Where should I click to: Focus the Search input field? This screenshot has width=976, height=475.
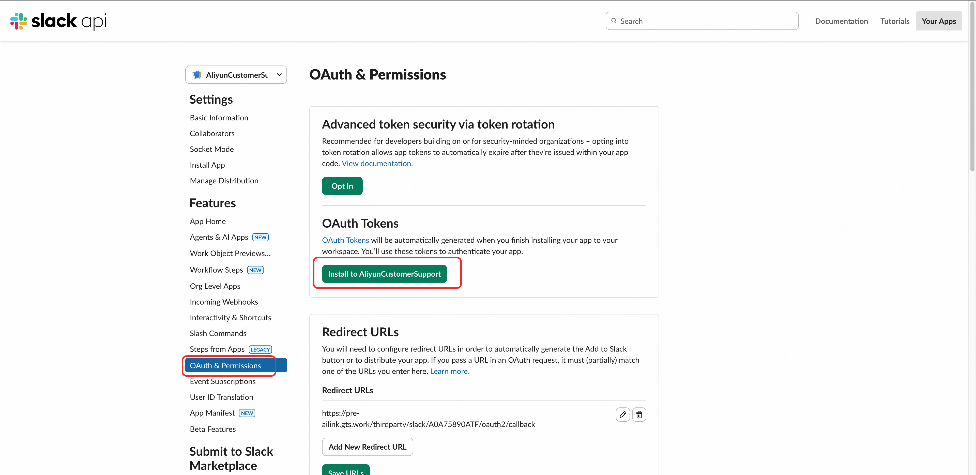[x=702, y=21]
